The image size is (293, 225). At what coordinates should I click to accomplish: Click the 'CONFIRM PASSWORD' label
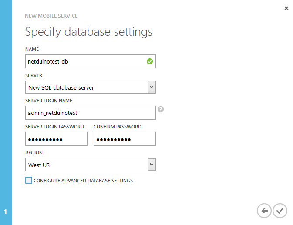[x=118, y=127]
